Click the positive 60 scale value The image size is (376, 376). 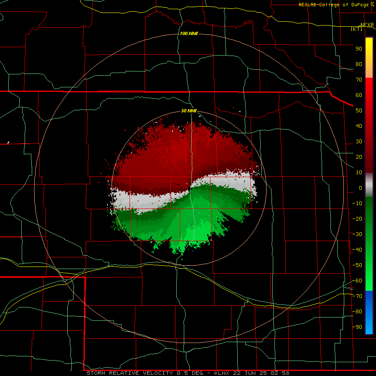click(x=359, y=95)
